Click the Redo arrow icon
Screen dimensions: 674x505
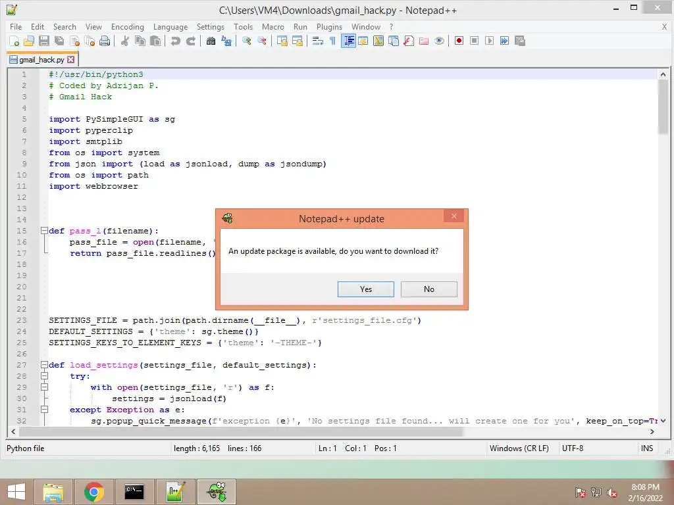190,41
